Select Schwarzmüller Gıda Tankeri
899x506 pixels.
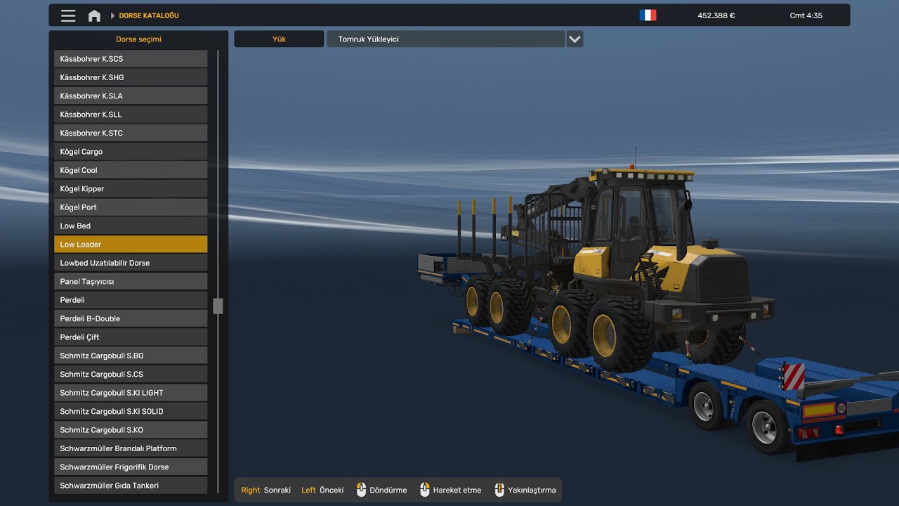[x=131, y=486]
